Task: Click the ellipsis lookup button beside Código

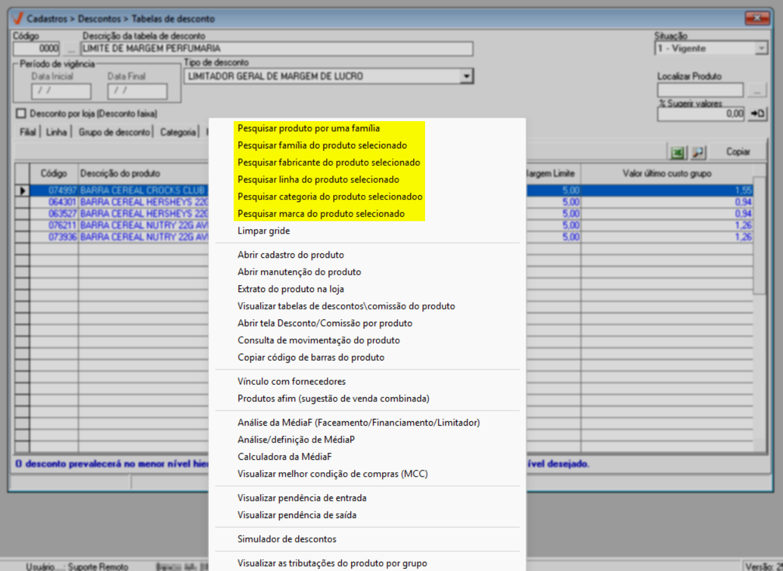Action: tap(70, 48)
